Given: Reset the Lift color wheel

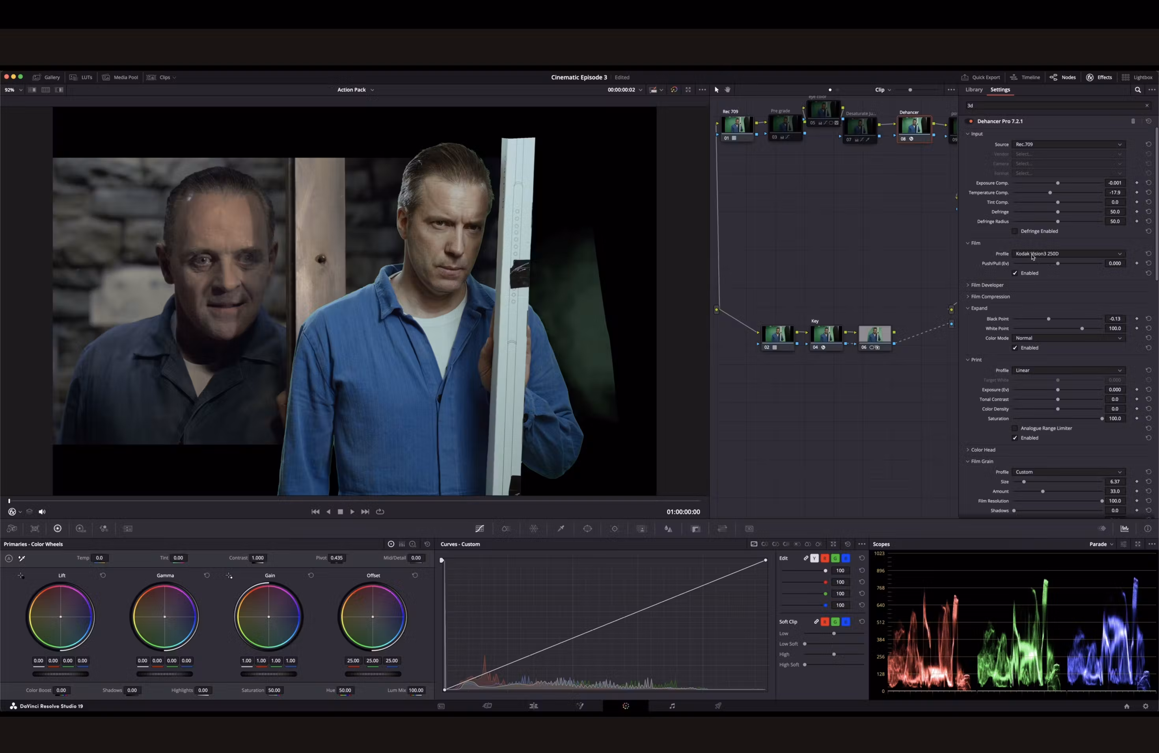Looking at the screenshot, I should point(103,575).
